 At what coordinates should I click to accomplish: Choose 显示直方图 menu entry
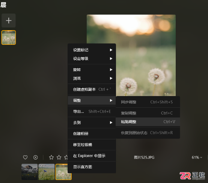tap(92, 167)
